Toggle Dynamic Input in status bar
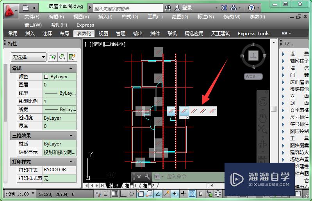 pos(175,194)
